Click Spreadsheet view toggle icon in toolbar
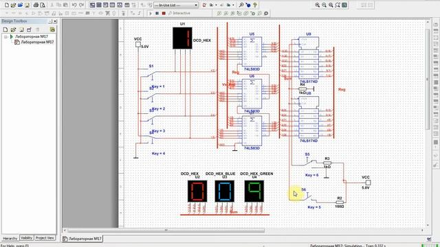Viewport: 440px width, 247px height. [x=99, y=5]
